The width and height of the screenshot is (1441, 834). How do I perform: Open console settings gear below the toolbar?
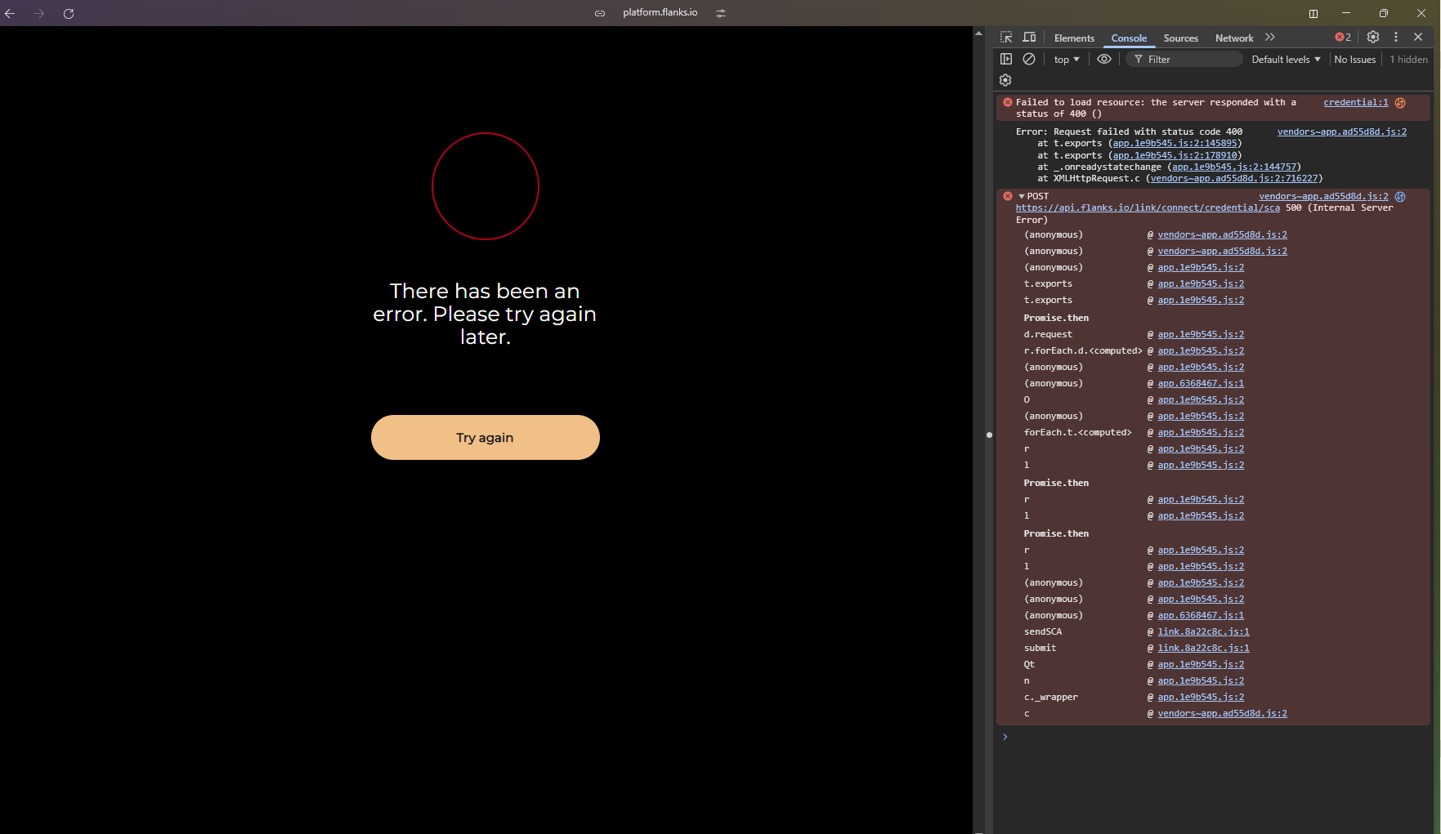pos(1005,80)
